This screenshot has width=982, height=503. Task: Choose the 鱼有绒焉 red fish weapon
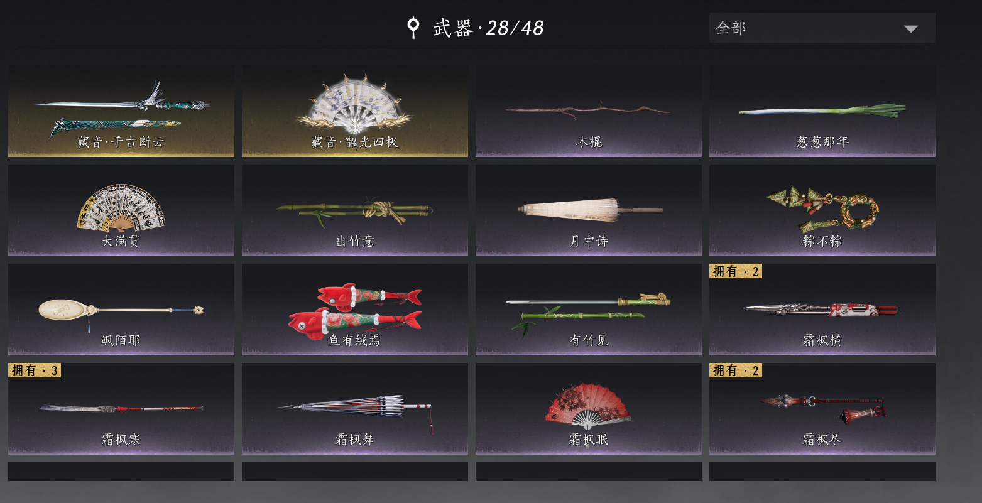355,310
